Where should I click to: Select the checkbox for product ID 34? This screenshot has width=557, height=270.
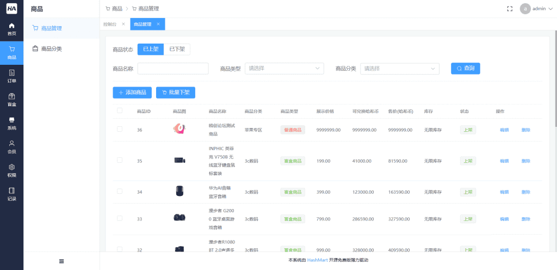[120, 191]
